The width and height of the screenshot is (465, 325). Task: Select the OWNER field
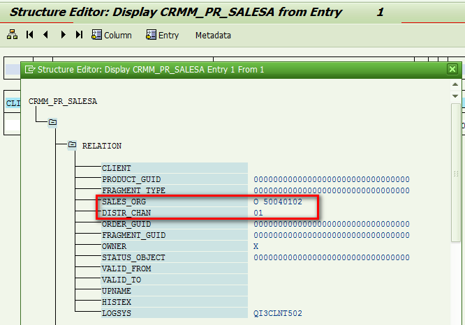coord(175,246)
